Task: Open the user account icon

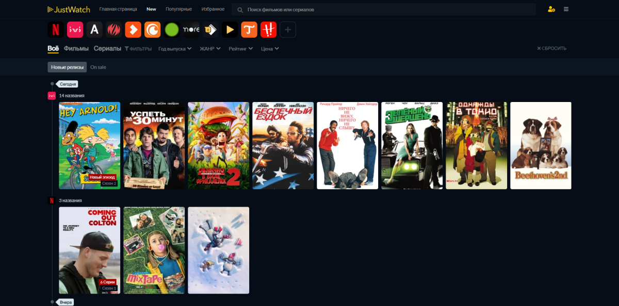Action: point(551,9)
